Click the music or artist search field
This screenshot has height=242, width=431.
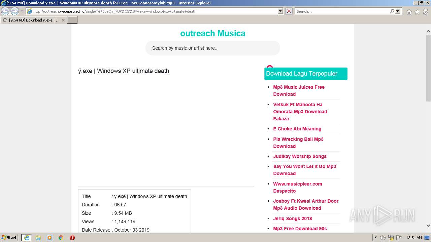point(213,48)
